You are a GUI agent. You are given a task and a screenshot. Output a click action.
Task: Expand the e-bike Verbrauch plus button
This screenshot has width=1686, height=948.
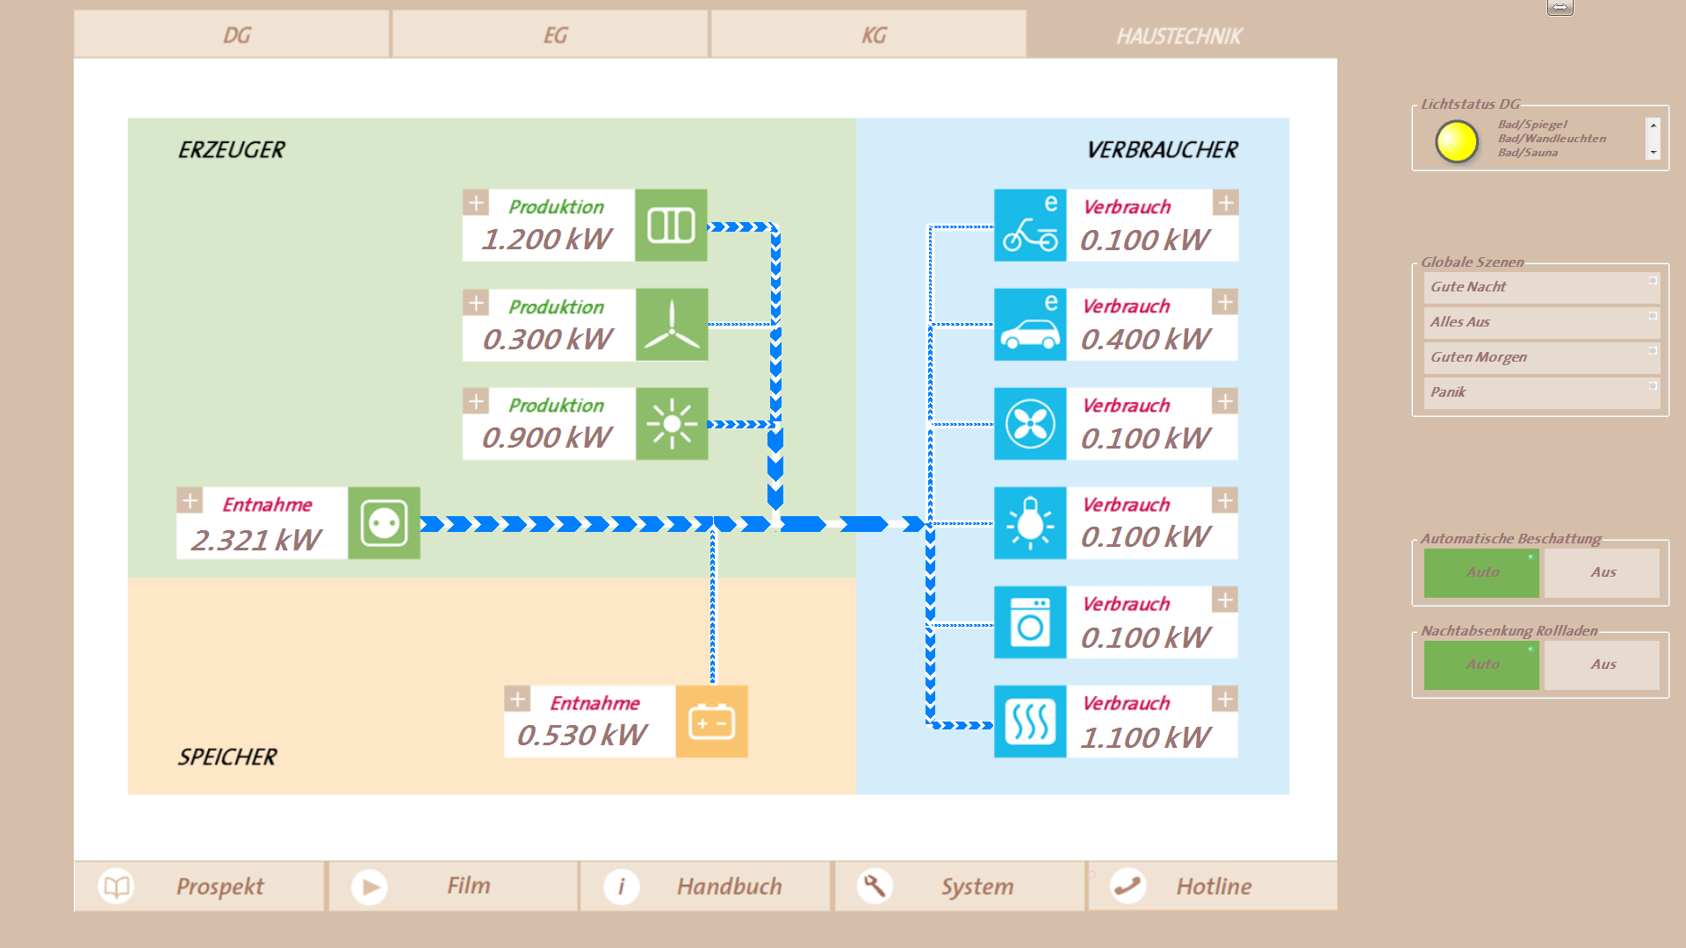(1226, 203)
